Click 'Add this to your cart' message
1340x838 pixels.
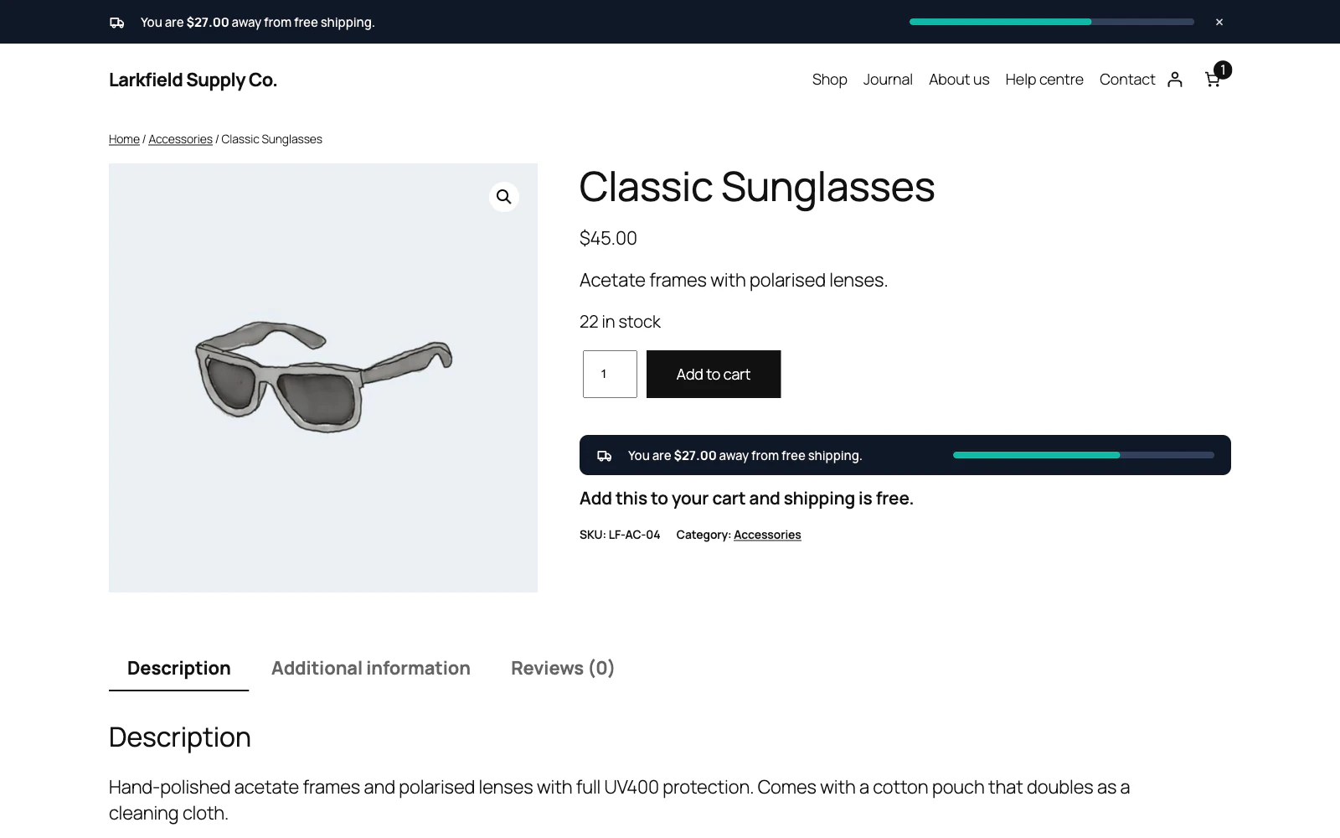click(x=746, y=499)
